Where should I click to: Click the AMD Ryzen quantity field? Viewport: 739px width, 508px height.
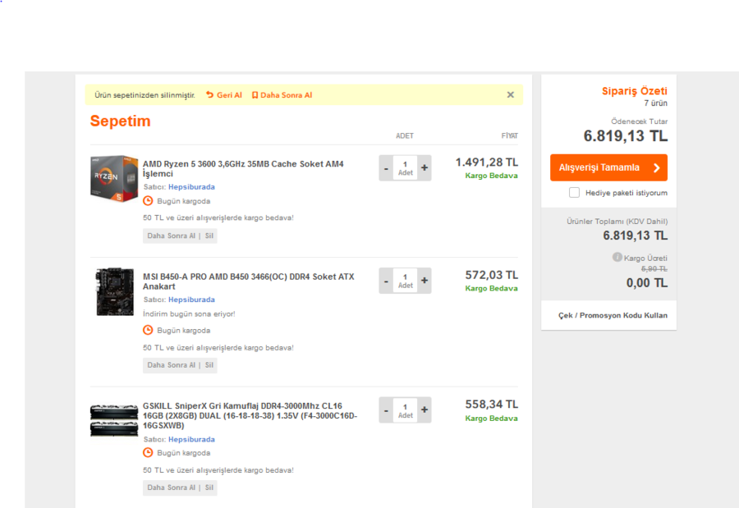point(406,167)
